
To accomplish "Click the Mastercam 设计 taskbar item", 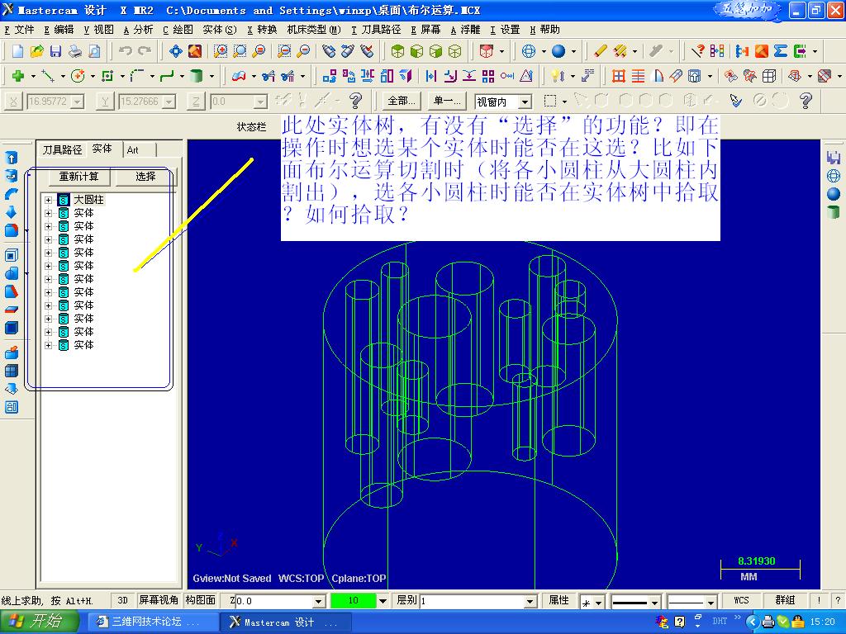I will click(x=286, y=622).
